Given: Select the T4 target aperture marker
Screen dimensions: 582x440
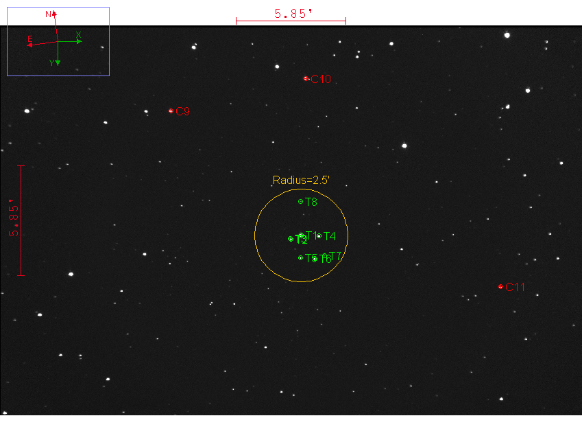Looking at the screenshot, I should (x=319, y=236).
